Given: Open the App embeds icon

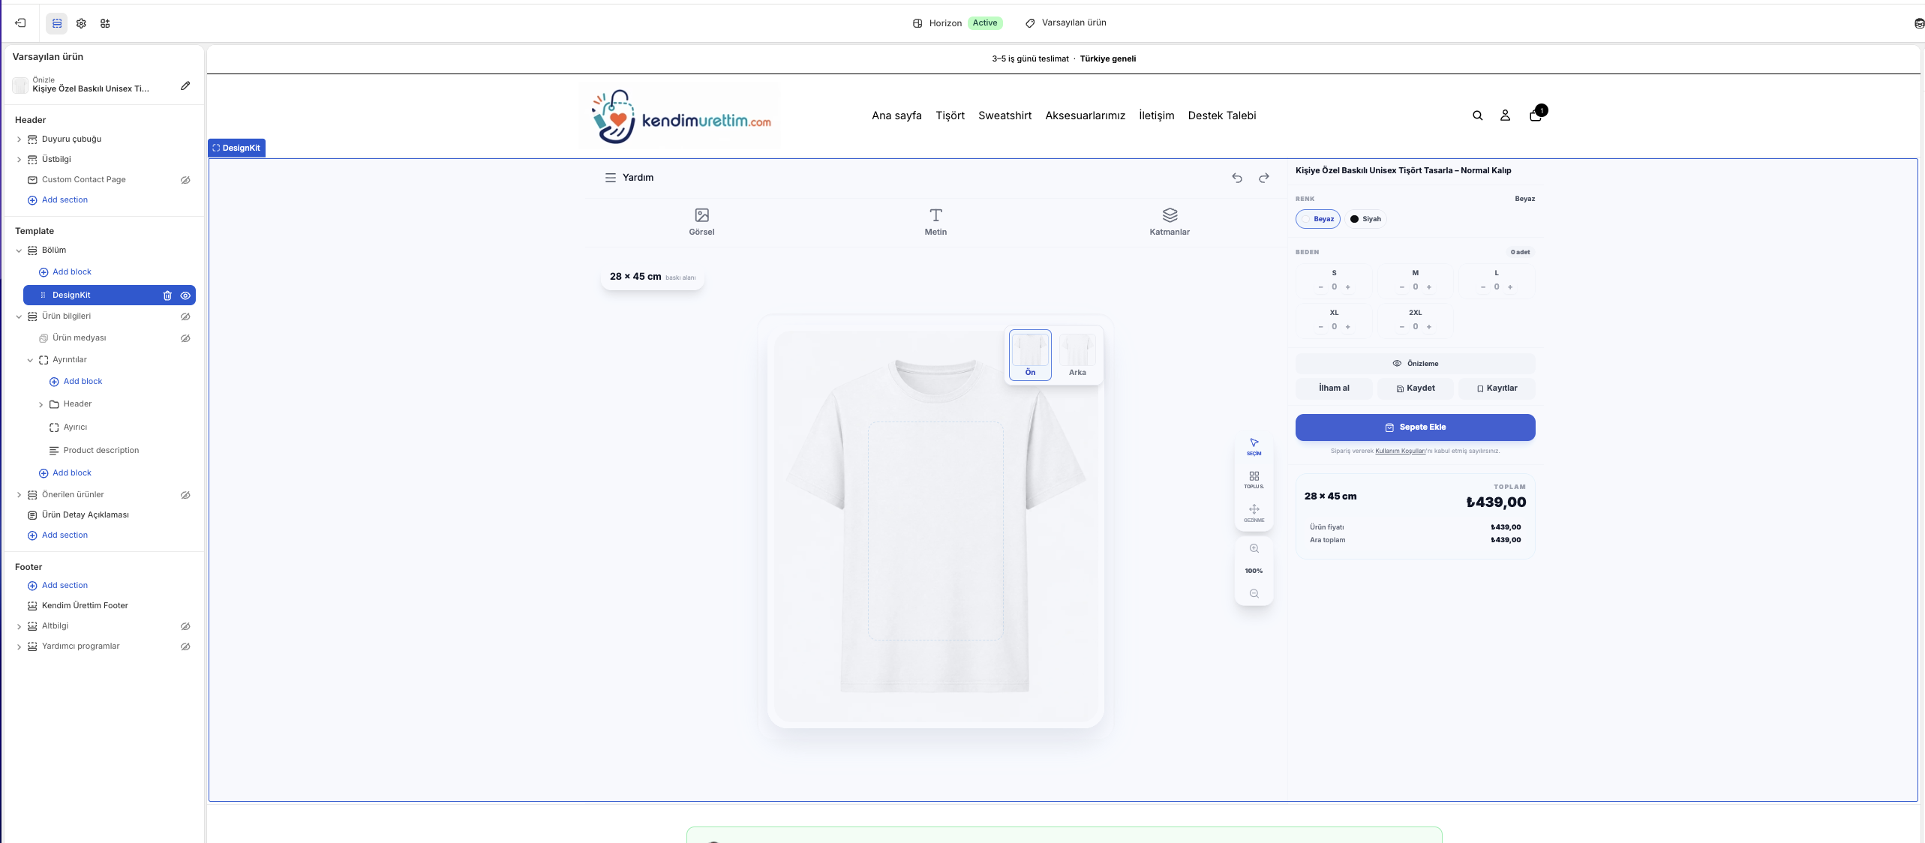Looking at the screenshot, I should click(105, 23).
